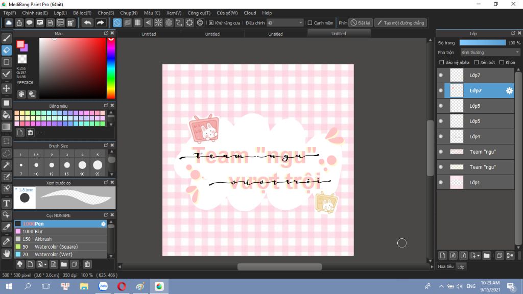Choose the Bucket fill tool
This screenshot has height=294, width=523.
click(6, 115)
